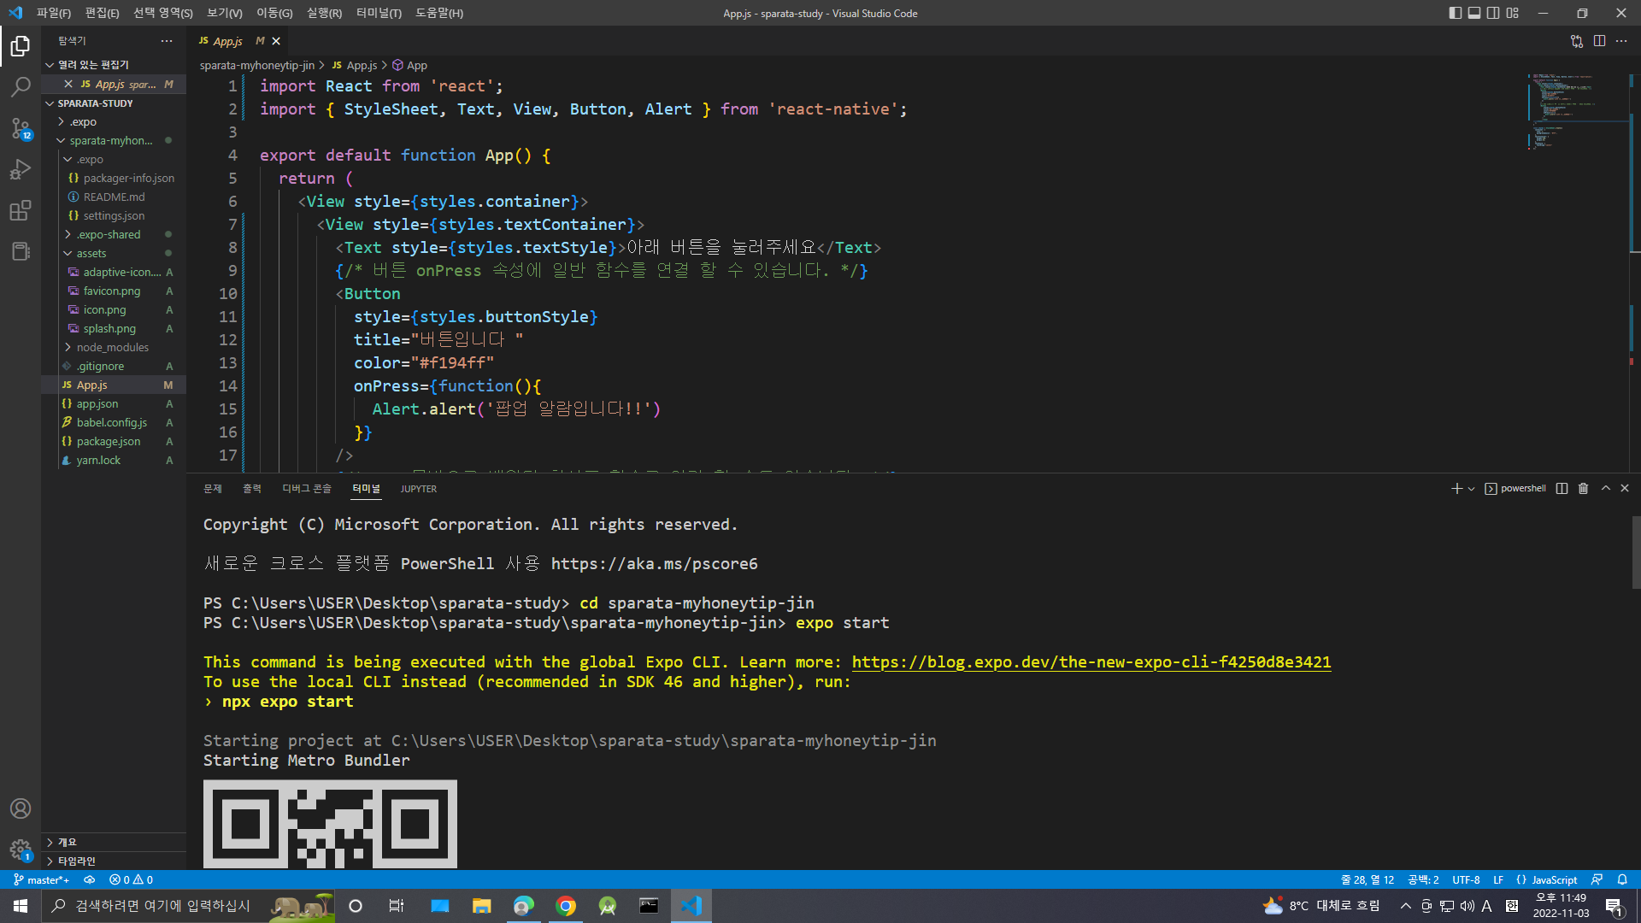Screen dimensions: 1641x923
Task: Open the Manage gear menu
Action: tap(21, 850)
